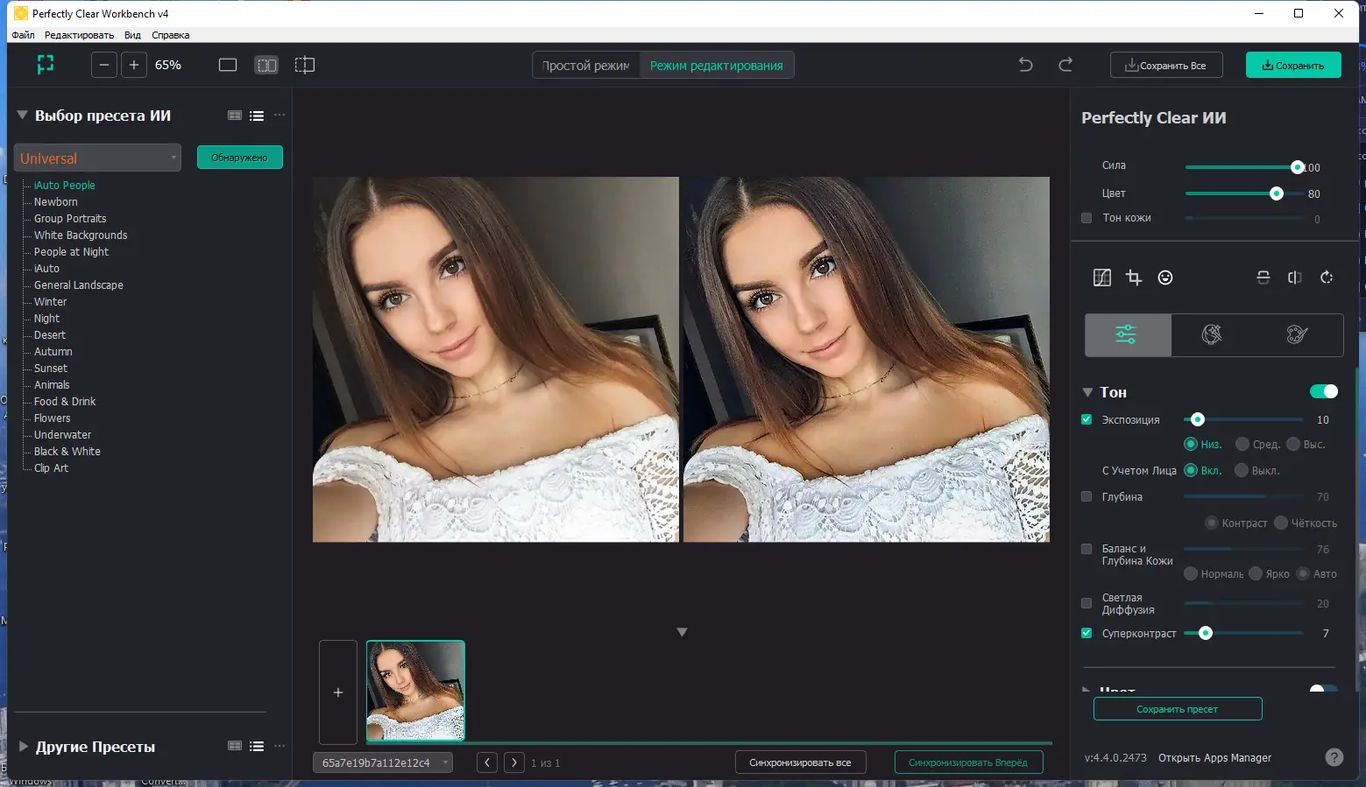Open the Файл menu

click(23, 35)
